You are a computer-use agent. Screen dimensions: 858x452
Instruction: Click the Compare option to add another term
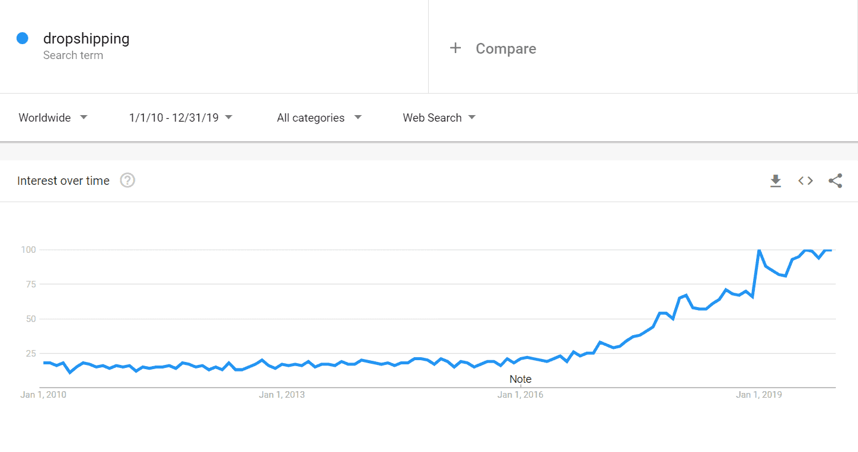(x=506, y=48)
